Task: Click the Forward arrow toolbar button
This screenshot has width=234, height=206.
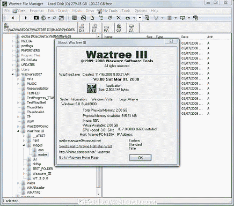Action: 26,18
